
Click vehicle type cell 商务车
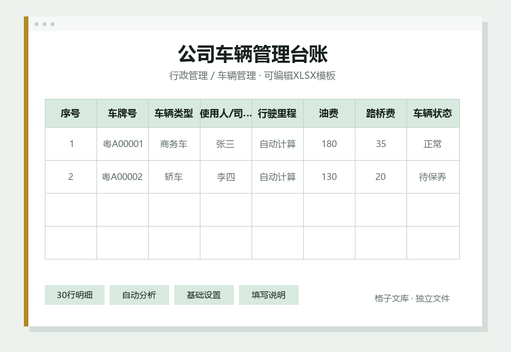(x=174, y=144)
